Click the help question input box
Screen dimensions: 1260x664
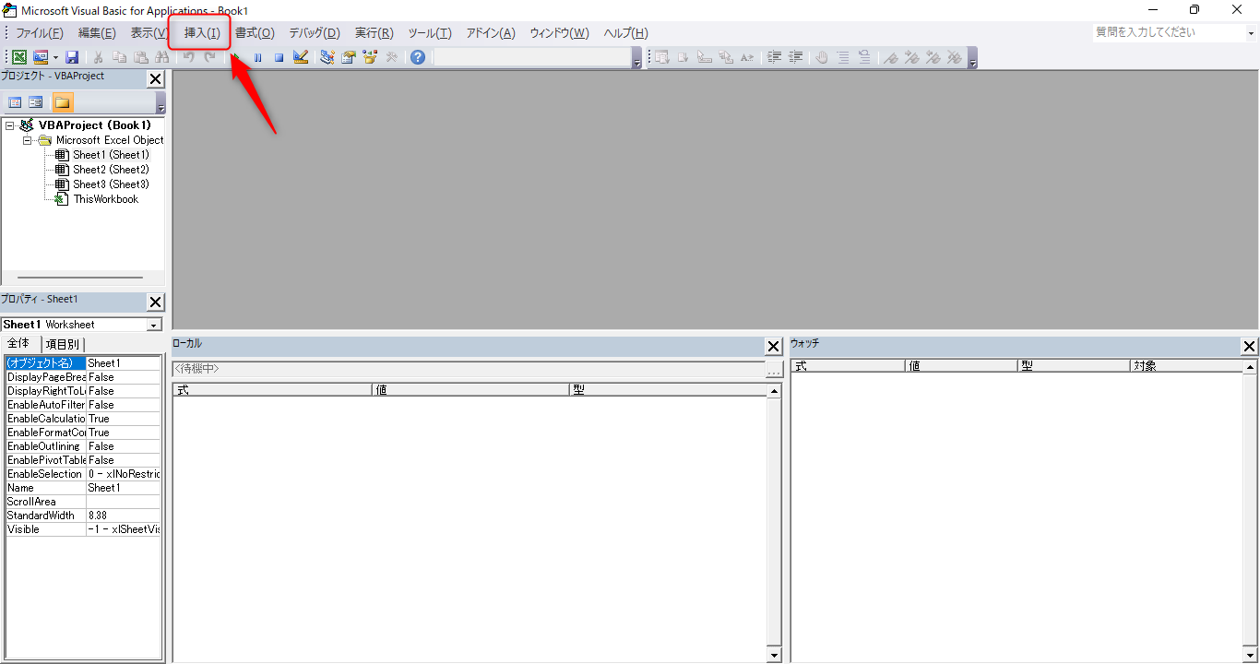click(x=1167, y=32)
